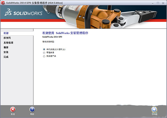This screenshot has width=167, height=118.
Task: Select the 管理映像 (administrative image) radio button
Action: pyautogui.click(x=44, y=53)
